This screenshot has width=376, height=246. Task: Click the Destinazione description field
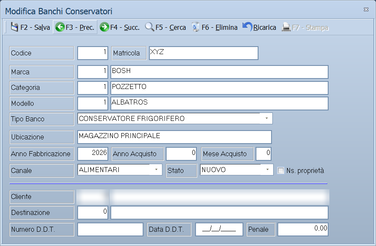pos(219,212)
